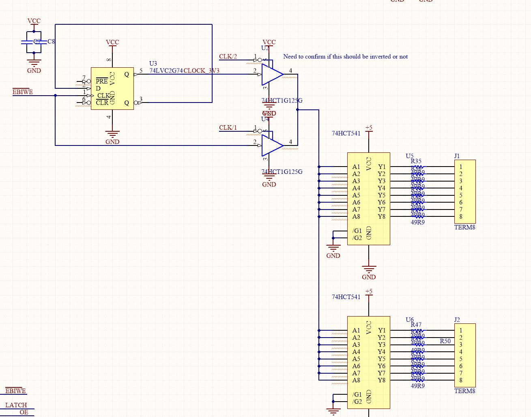
Task: Click the A8 pin label on U6
Action: tap(356, 380)
